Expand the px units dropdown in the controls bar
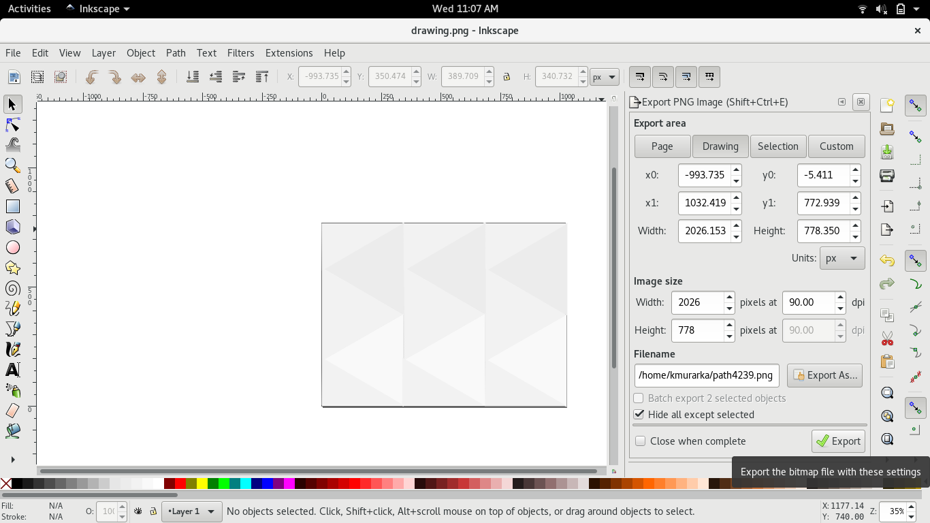The image size is (930, 523). [604, 76]
